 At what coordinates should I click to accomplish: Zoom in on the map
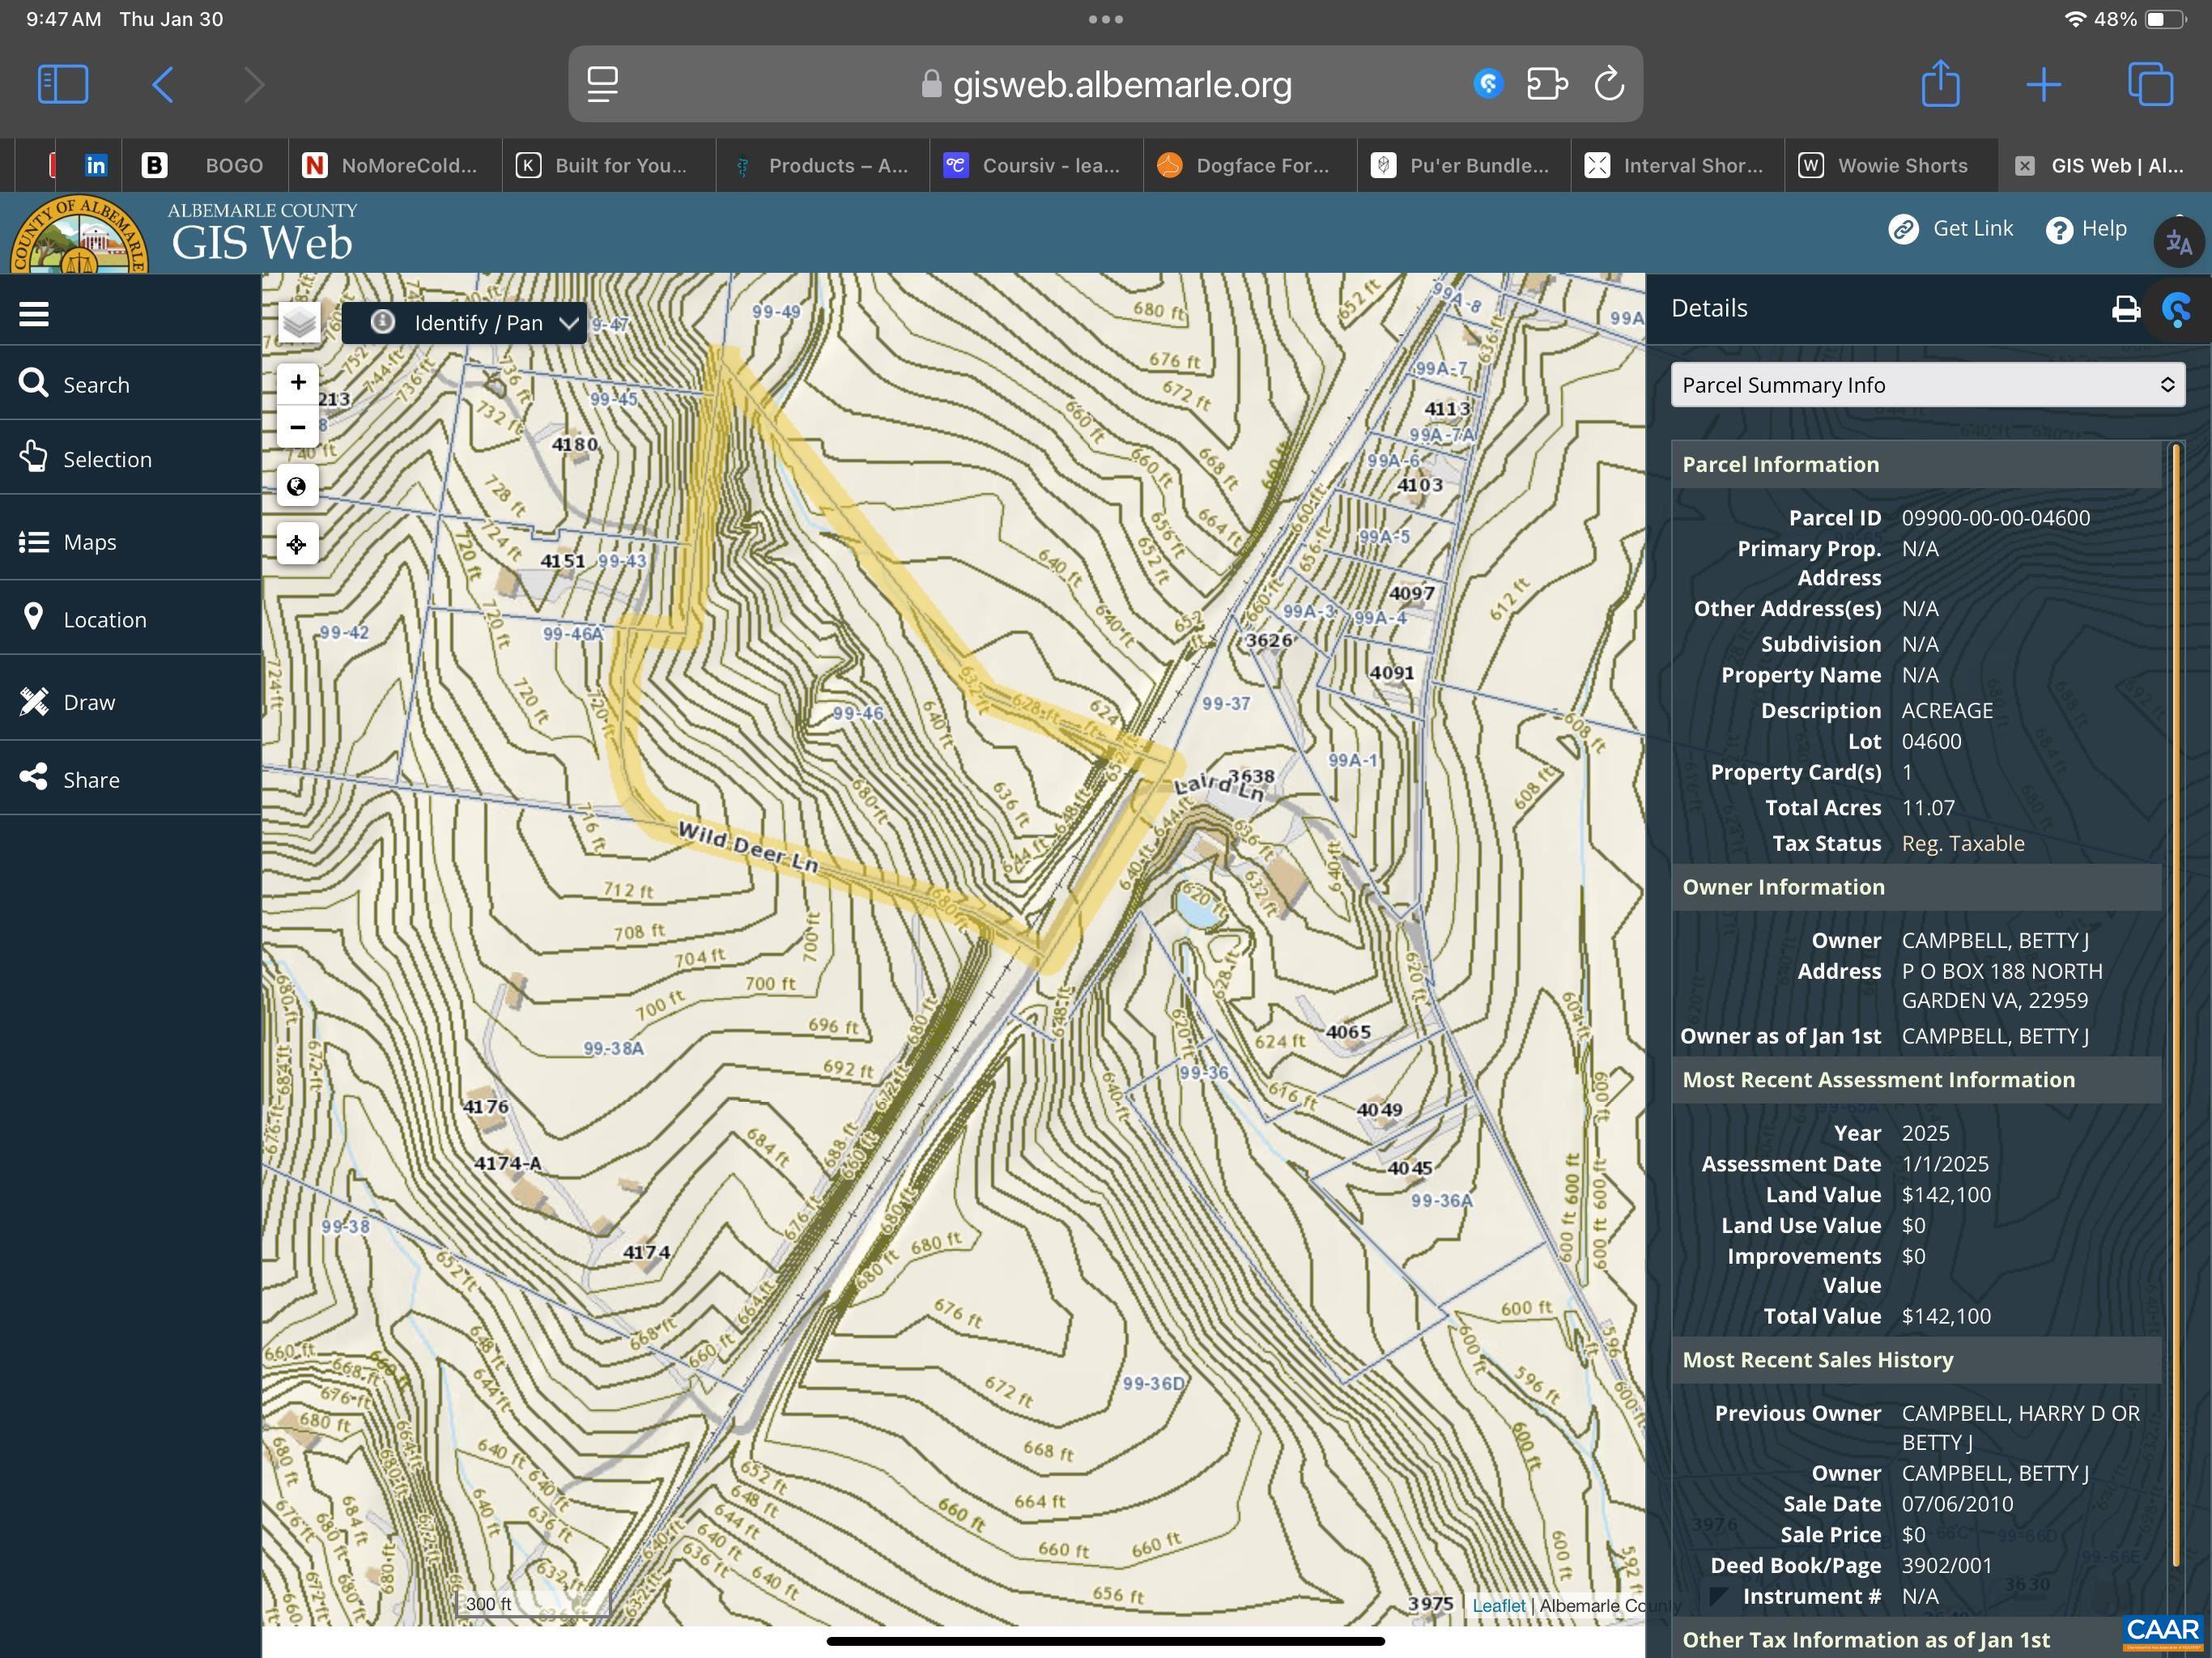tap(298, 382)
